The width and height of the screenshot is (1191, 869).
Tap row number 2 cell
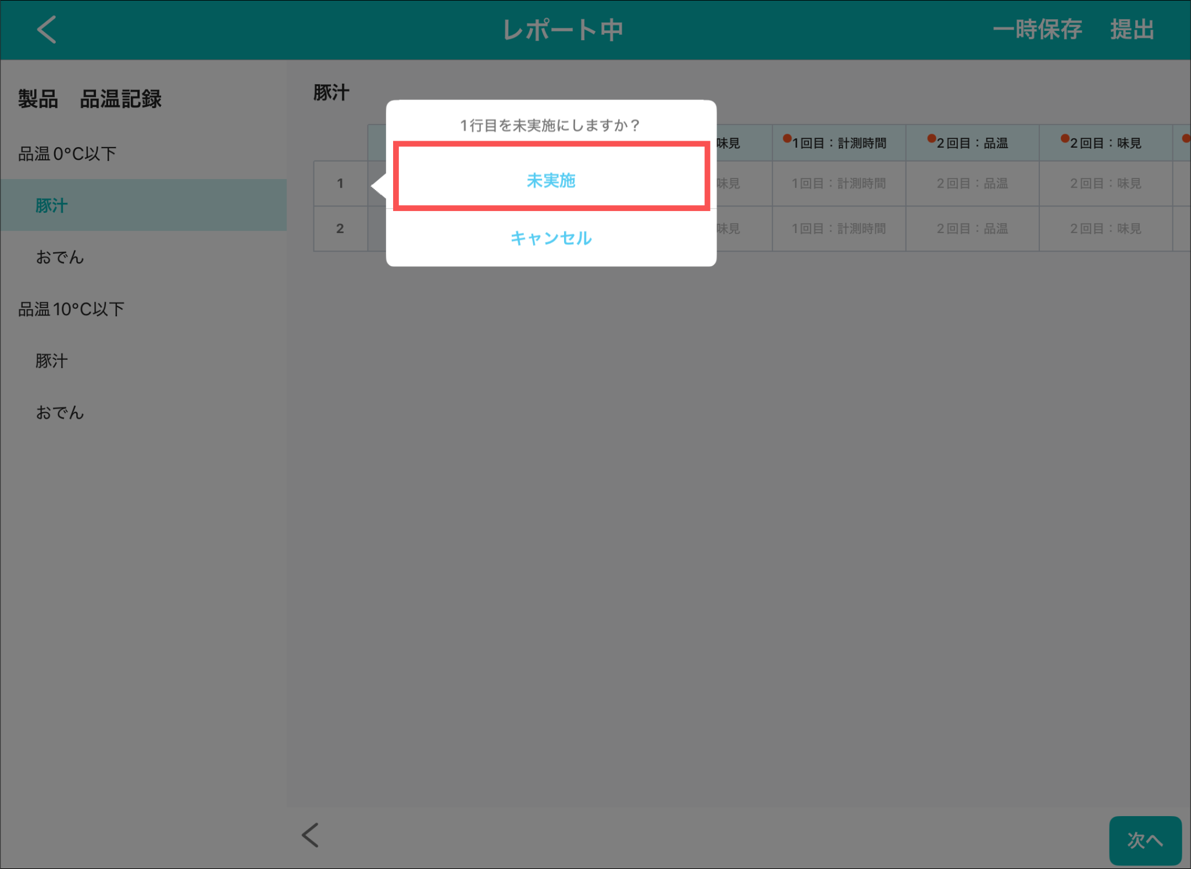tap(340, 229)
